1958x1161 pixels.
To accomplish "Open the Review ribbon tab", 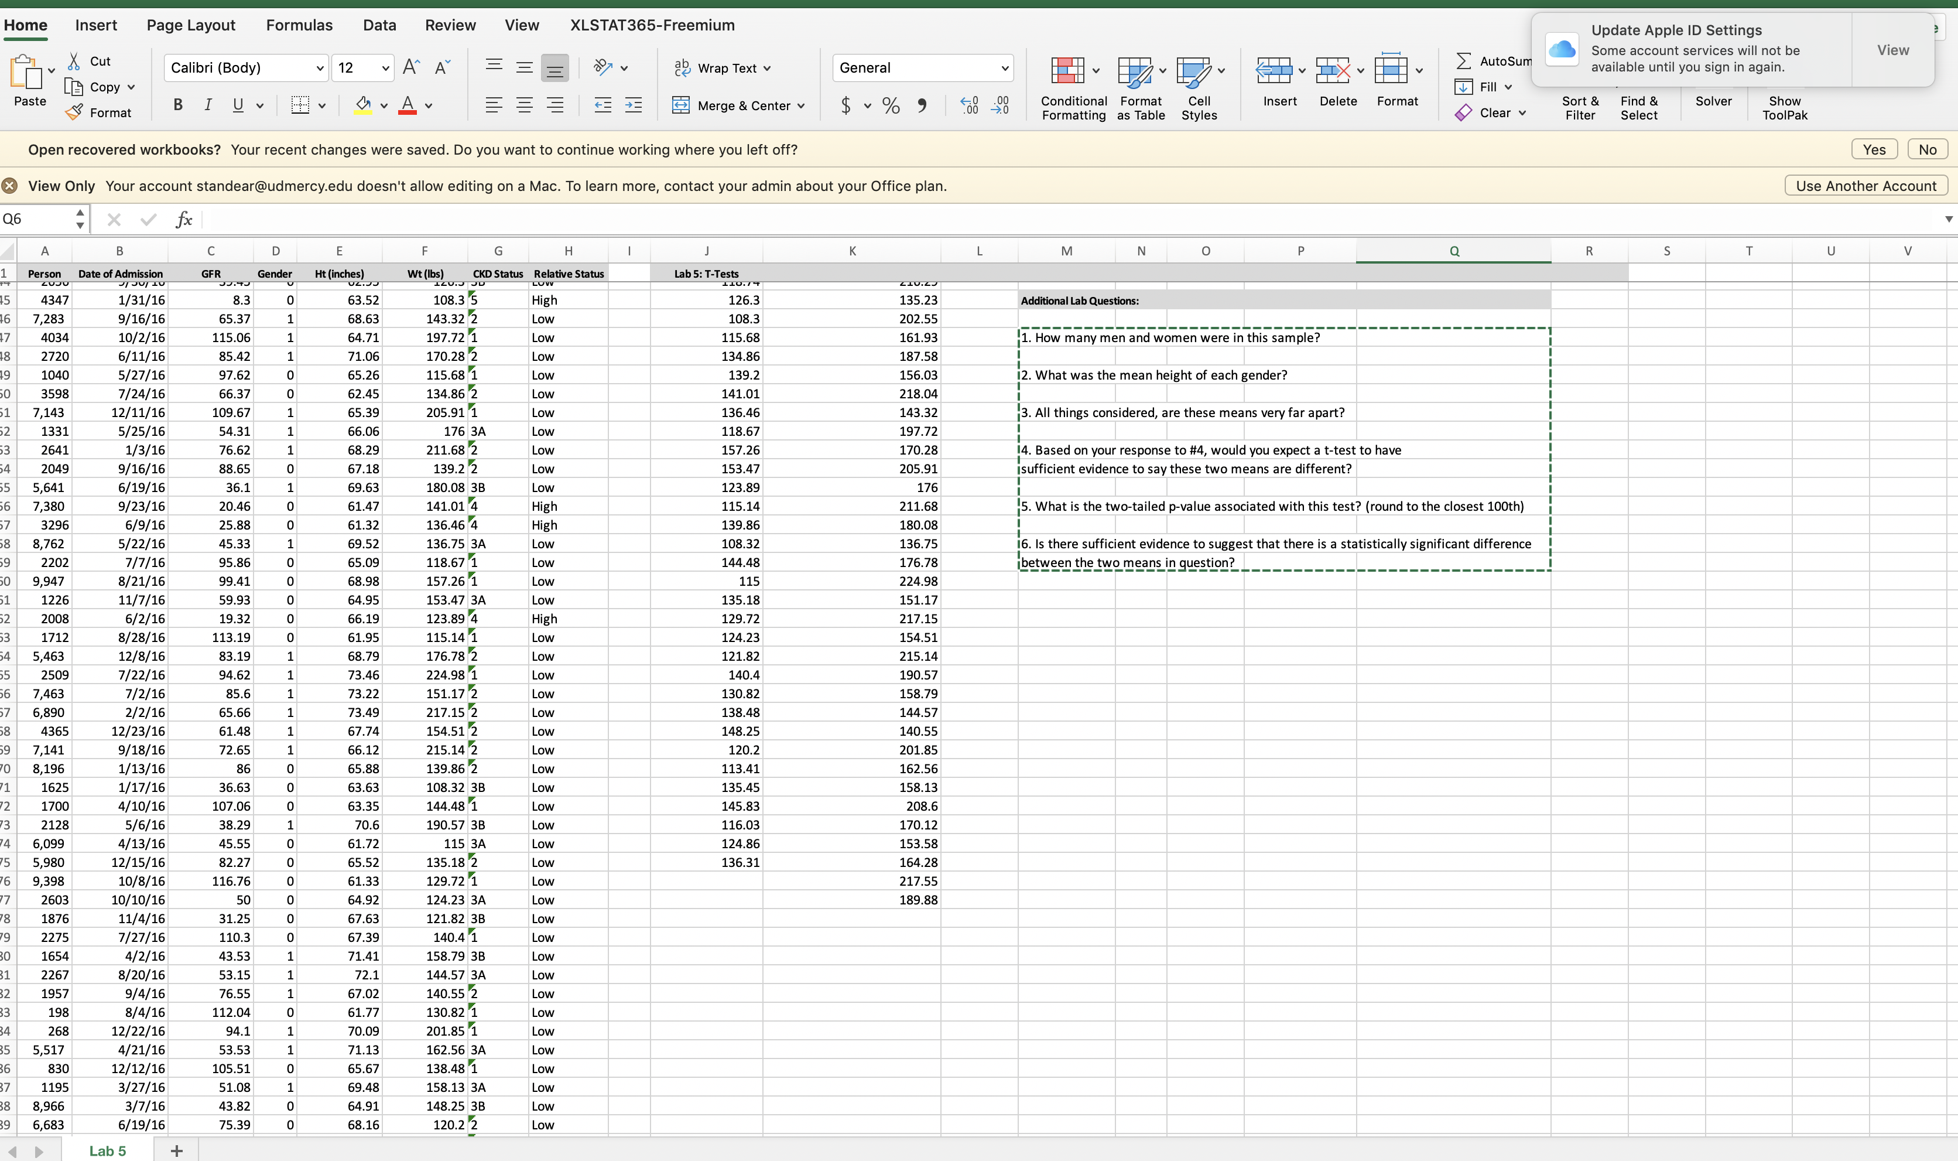I will (x=450, y=24).
